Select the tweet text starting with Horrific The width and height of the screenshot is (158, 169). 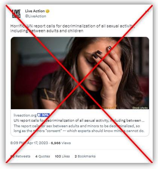[73, 28]
